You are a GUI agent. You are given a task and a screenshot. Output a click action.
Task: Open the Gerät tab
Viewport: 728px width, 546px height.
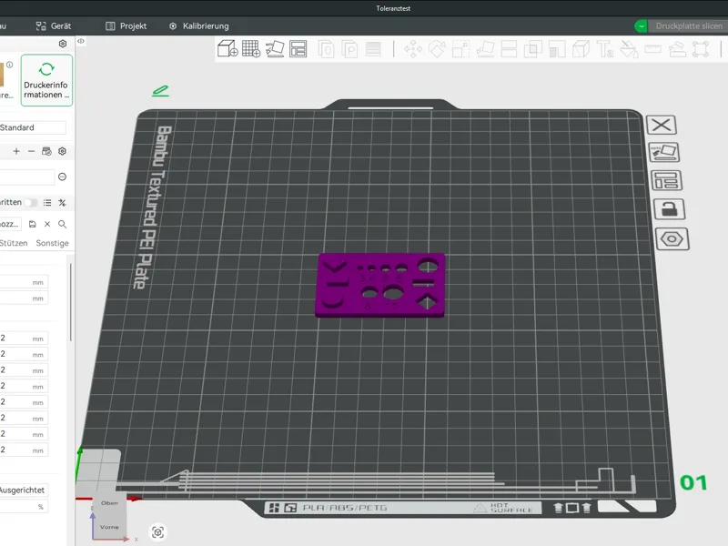(54, 26)
